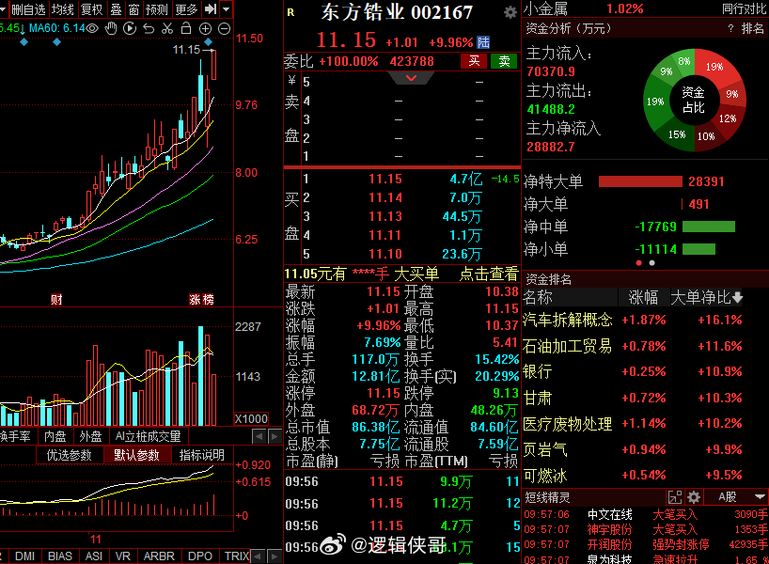The image size is (769, 564).
Task: Click the eye visibility icon in chart toolbar
Action: [x=92, y=28]
